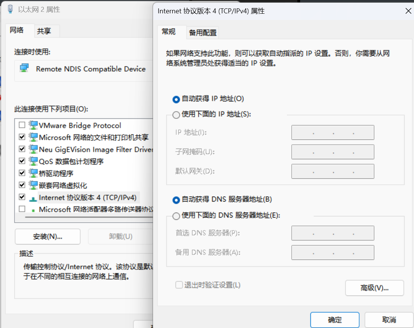Click the 卸载(U) button

point(120,236)
